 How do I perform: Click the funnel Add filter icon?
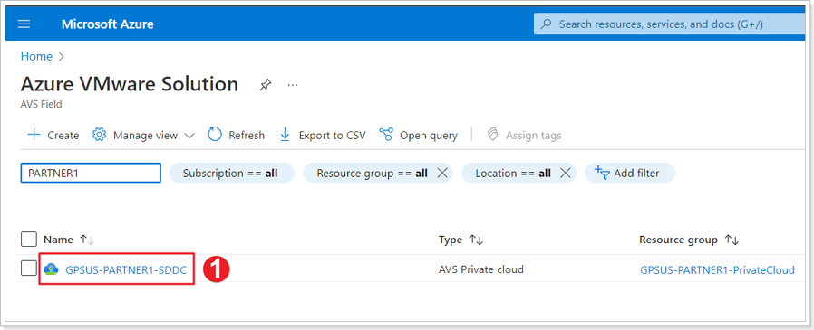coord(602,173)
